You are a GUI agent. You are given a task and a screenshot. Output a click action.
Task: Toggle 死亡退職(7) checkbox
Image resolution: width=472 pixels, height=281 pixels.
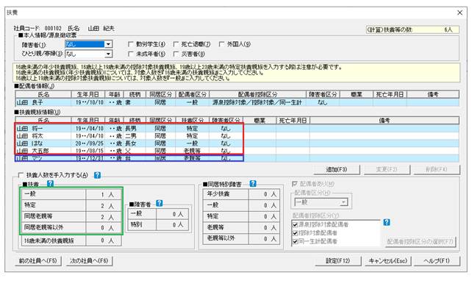(176, 44)
